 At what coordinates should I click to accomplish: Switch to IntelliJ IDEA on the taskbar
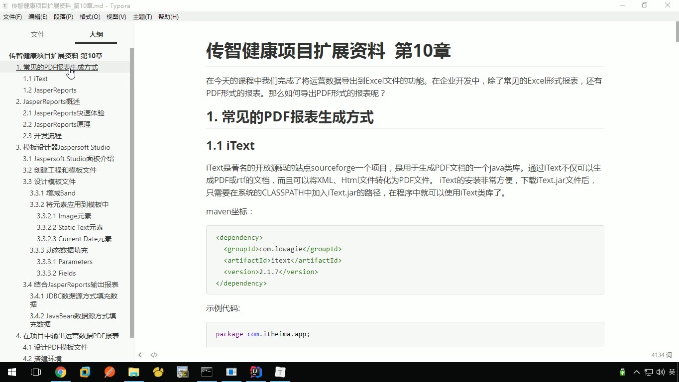[256, 372]
